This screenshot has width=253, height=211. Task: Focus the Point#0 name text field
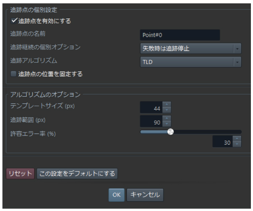coord(180,35)
